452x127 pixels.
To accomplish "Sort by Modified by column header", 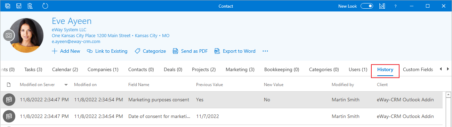I will 343,85.
